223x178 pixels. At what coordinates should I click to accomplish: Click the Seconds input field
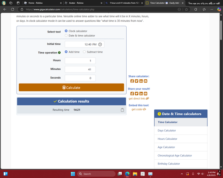pos(80,78)
